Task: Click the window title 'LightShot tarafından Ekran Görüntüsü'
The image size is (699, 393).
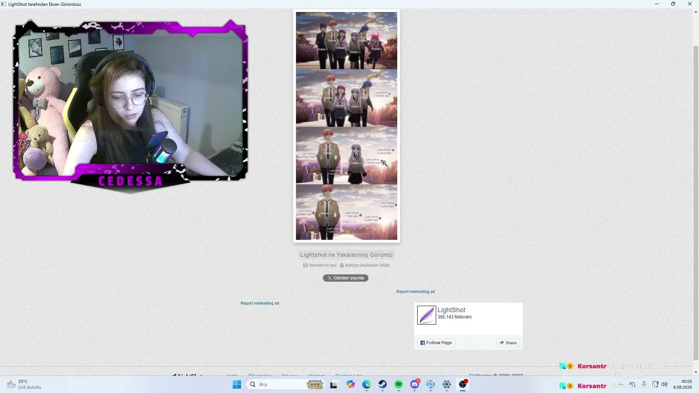Action: (44, 4)
